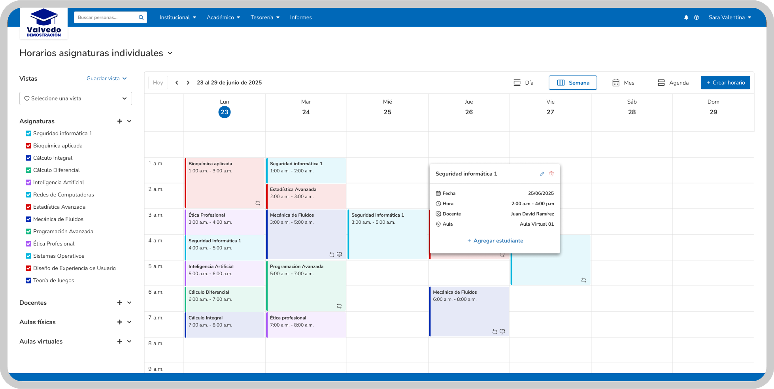Uncheck the Bioquímica aplicada subject
Screen dimensions: 774x389
click(x=28, y=145)
